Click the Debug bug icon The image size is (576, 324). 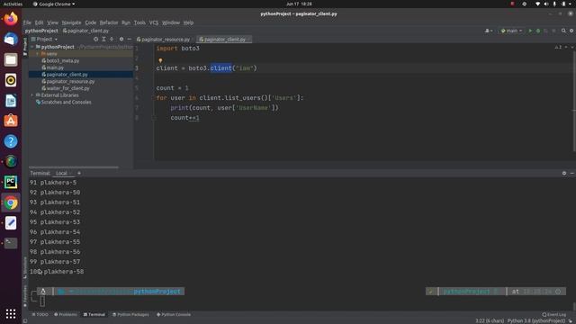[538, 31]
